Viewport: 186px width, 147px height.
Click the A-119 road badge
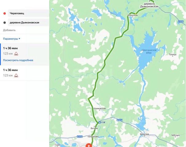[x=181, y=22]
